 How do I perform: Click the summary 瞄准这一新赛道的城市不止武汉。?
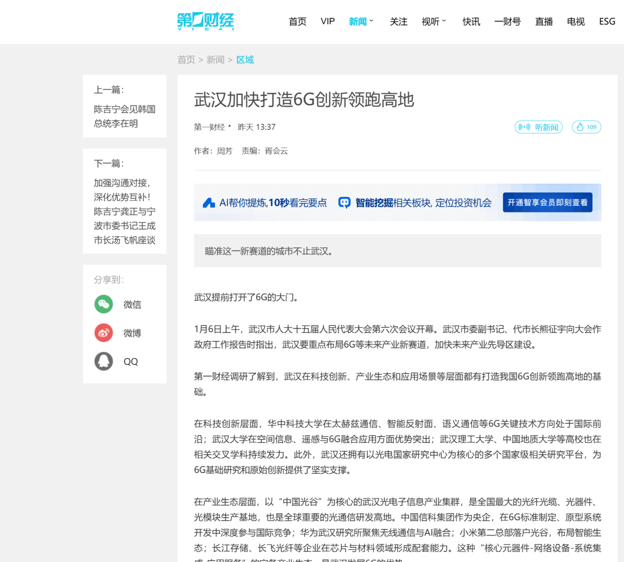(270, 251)
